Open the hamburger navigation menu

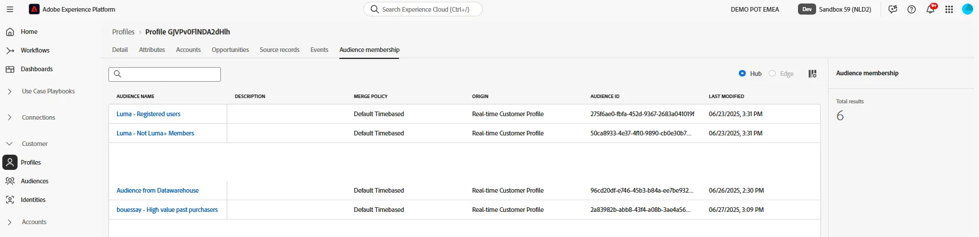point(10,9)
